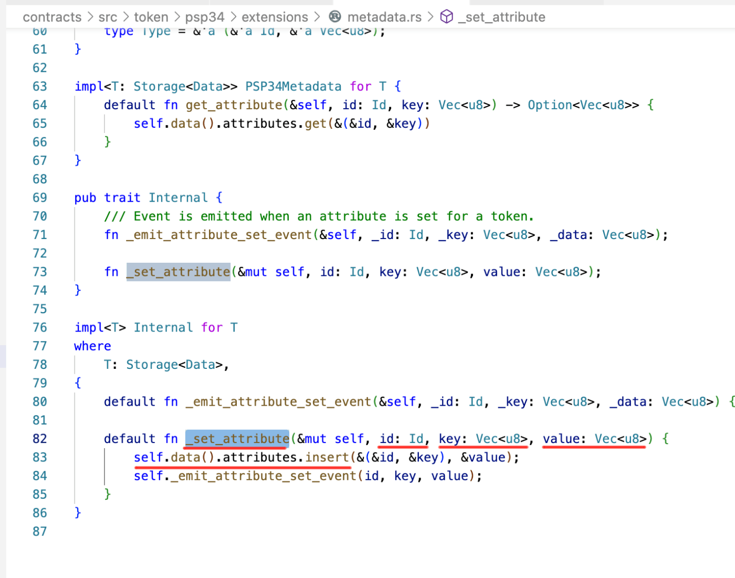The width and height of the screenshot is (735, 578).
Task: Click 'value: Vec<u8>' parameter on line 82
Action: 595,439
